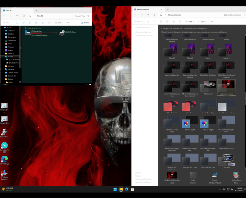Refresh the This PC window
246x198 pixels.
pos(24,16)
